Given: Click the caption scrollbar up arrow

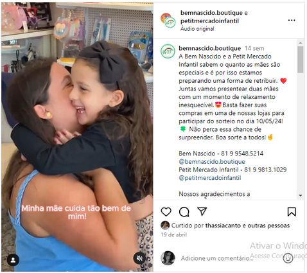Looking at the screenshot, I should click(301, 43).
